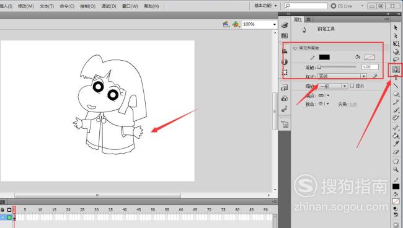Select the Eyedropper tool
403x228 pixels.
(x=396, y=144)
